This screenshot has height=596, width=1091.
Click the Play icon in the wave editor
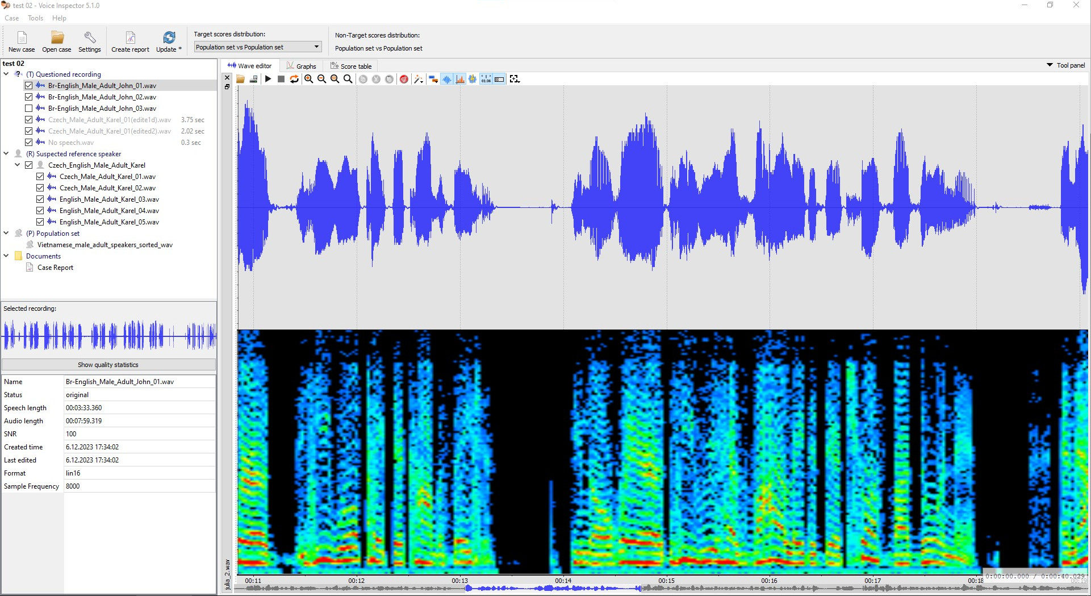pyautogui.click(x=268, y=79)
